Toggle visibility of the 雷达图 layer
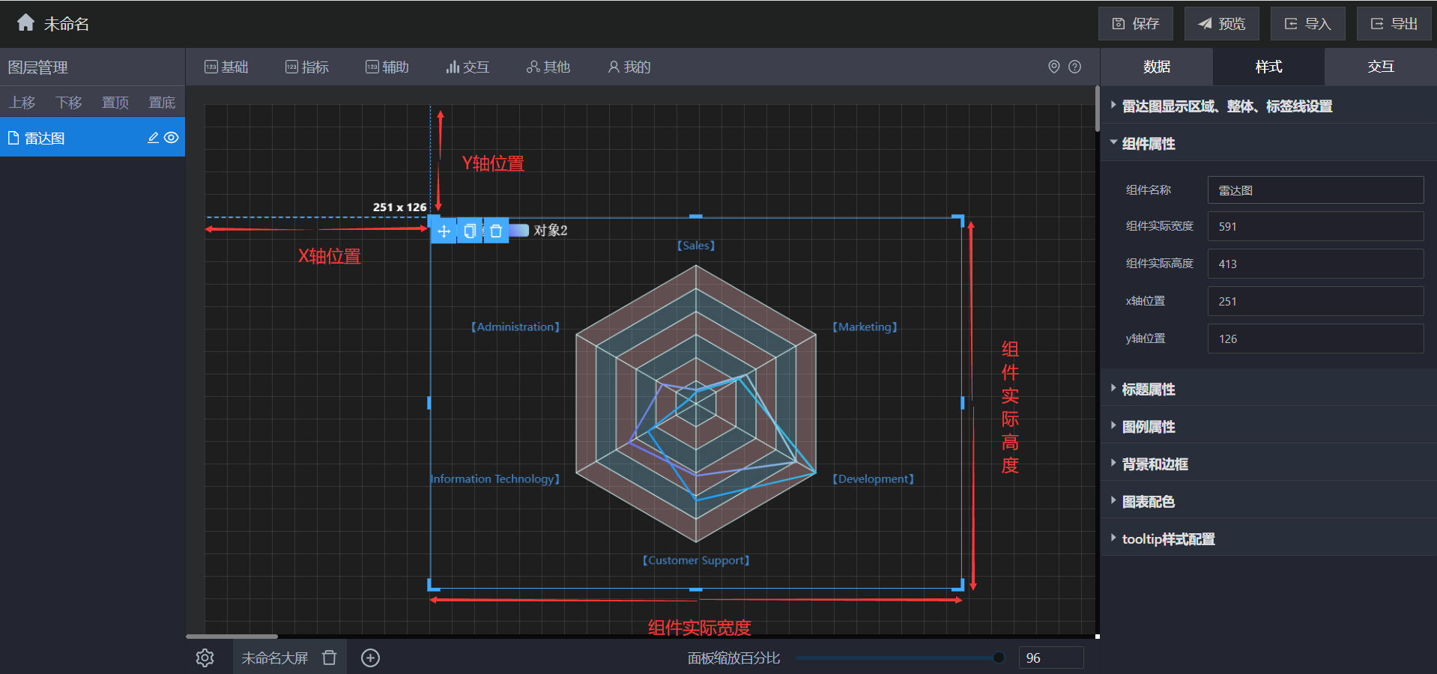1437x674 pixels. 172,138
